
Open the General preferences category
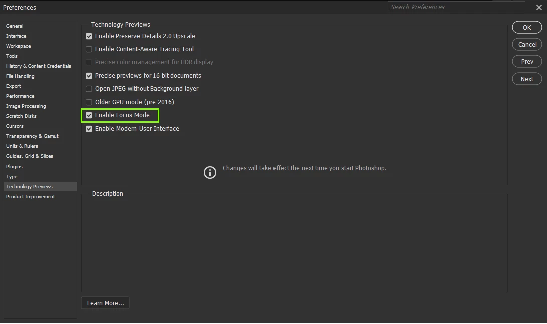pos(15,26)
